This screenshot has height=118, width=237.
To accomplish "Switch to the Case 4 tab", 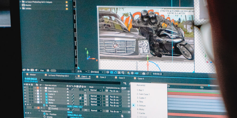I will point(141,78).
